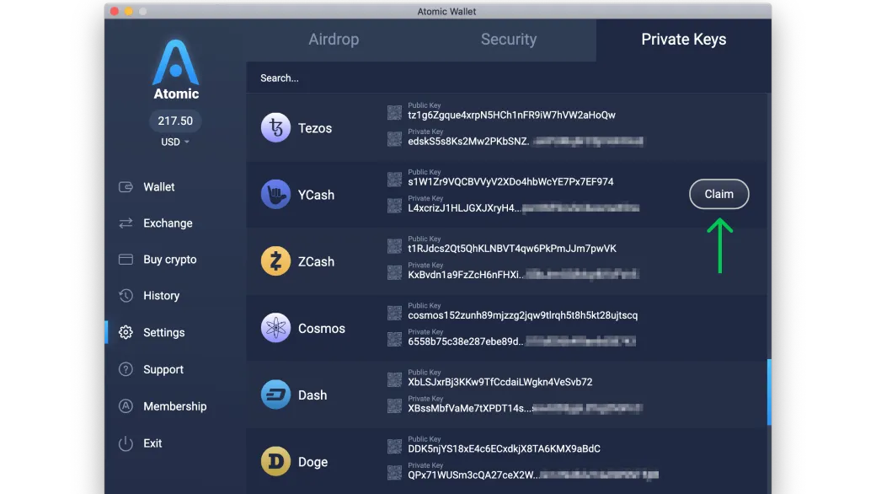
Task: Click the Tezos coin name
Action: coord(315,128)
